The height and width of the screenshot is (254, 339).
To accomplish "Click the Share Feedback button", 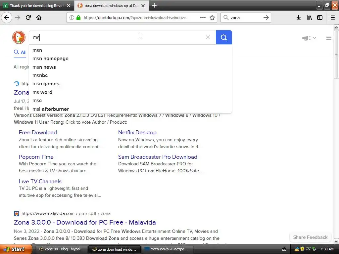I will point(310,237).
